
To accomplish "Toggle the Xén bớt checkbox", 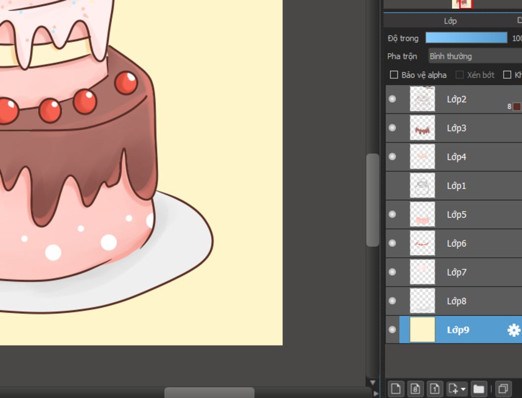I will pyautogui.click(x=459, y=75).
